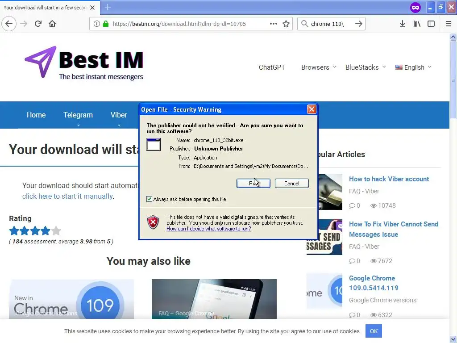Screen dimensions: 457x343
Task: Open the browser hamburger menu
Action: pyautogui.click(x=449, y=24)
